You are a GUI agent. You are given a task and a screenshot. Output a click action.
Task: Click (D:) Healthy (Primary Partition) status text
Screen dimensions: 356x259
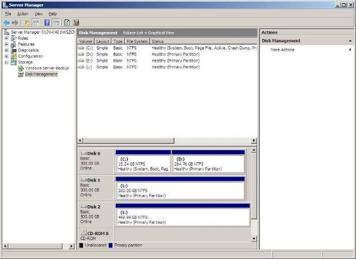coord(176,54)
